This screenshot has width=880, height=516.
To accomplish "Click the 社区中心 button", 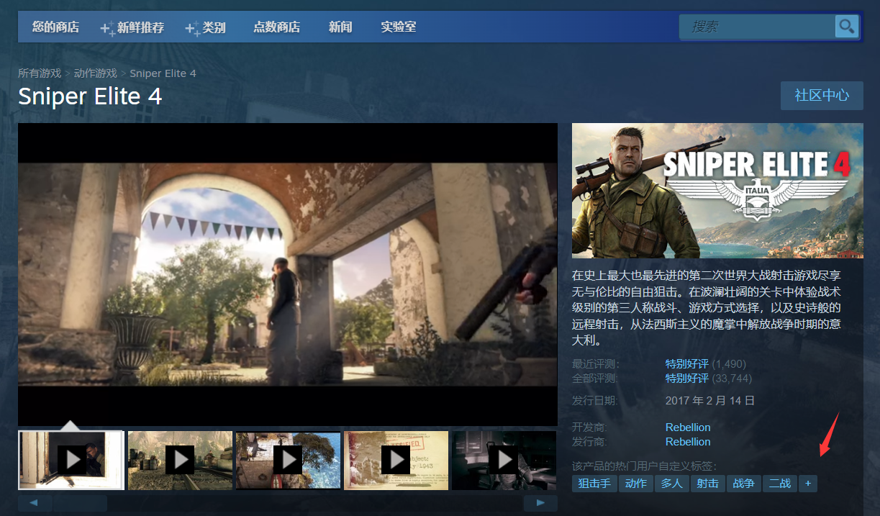I will [x=822, y=96].
